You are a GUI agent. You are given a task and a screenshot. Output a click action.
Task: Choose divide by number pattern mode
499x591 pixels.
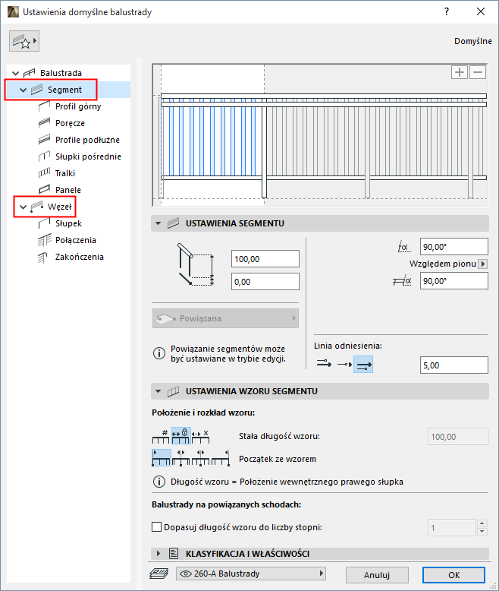pyautogui.click(x=161, y=436)
